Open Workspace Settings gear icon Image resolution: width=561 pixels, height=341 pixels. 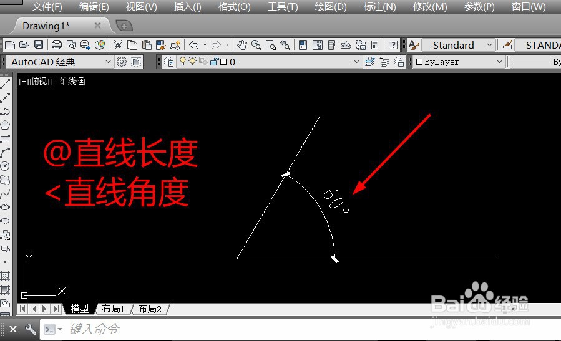[x=122, y=62]
